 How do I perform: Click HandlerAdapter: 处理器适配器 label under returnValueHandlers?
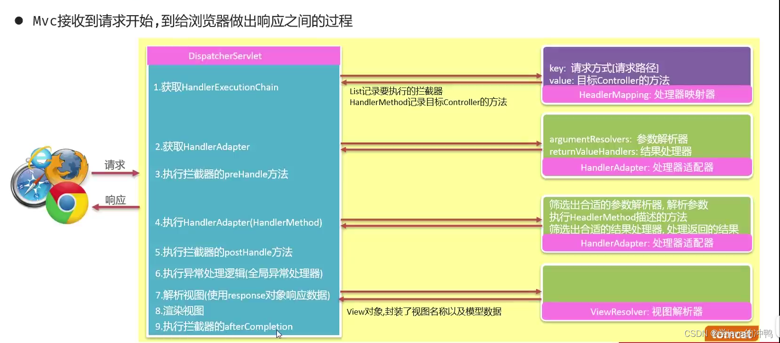click(x=647, y=167)
